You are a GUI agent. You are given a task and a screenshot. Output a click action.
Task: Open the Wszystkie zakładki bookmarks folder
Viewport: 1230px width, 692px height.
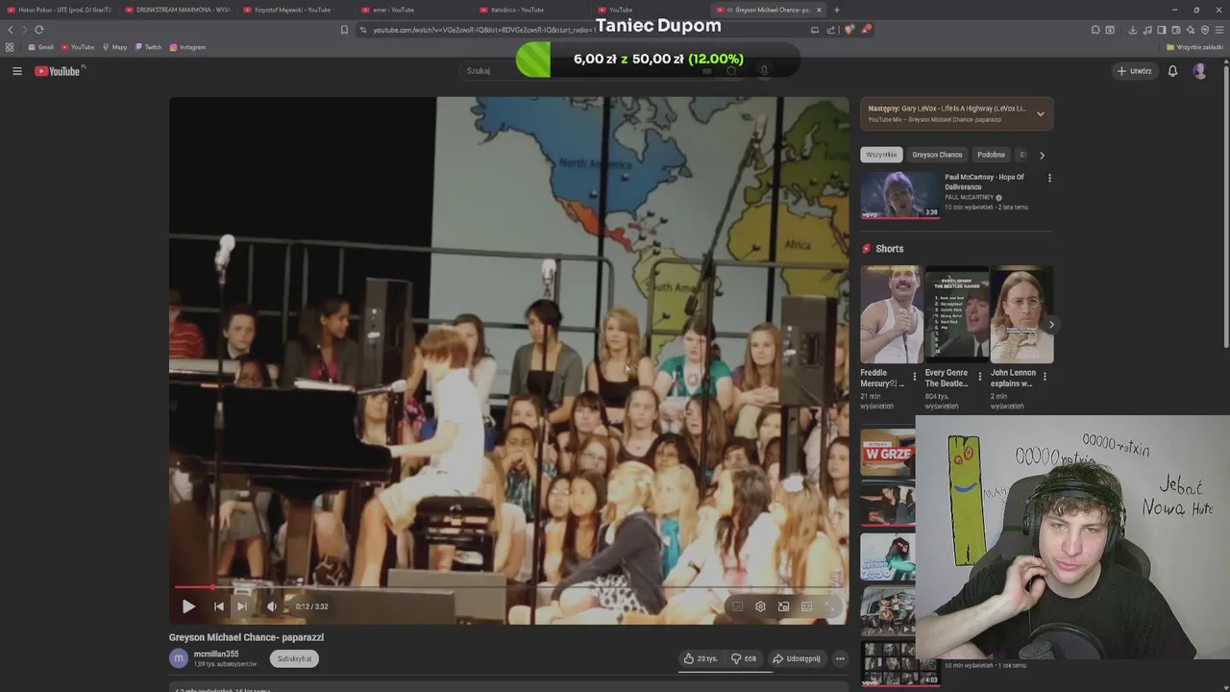1195,47
